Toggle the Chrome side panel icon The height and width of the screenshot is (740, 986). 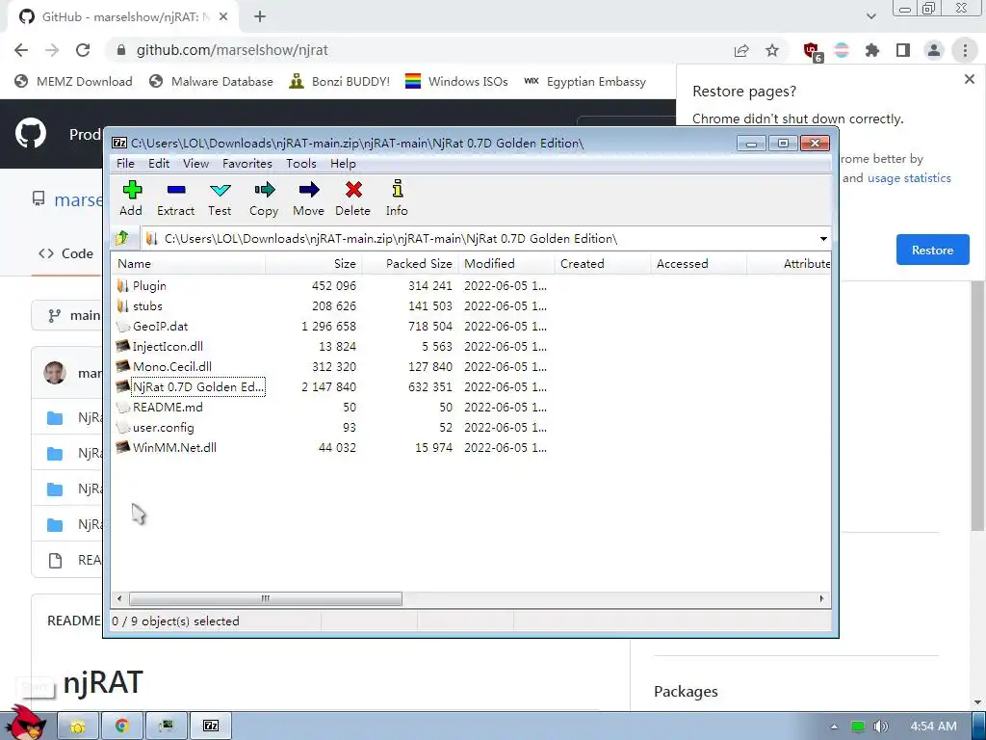pyautogui.click(x=903, y=50)
